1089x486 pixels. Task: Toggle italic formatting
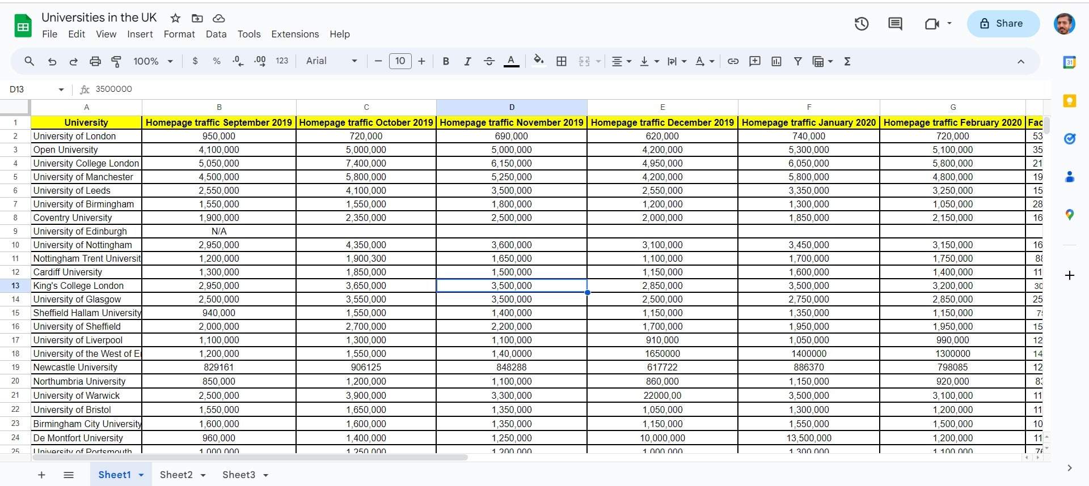coord(467,61)
